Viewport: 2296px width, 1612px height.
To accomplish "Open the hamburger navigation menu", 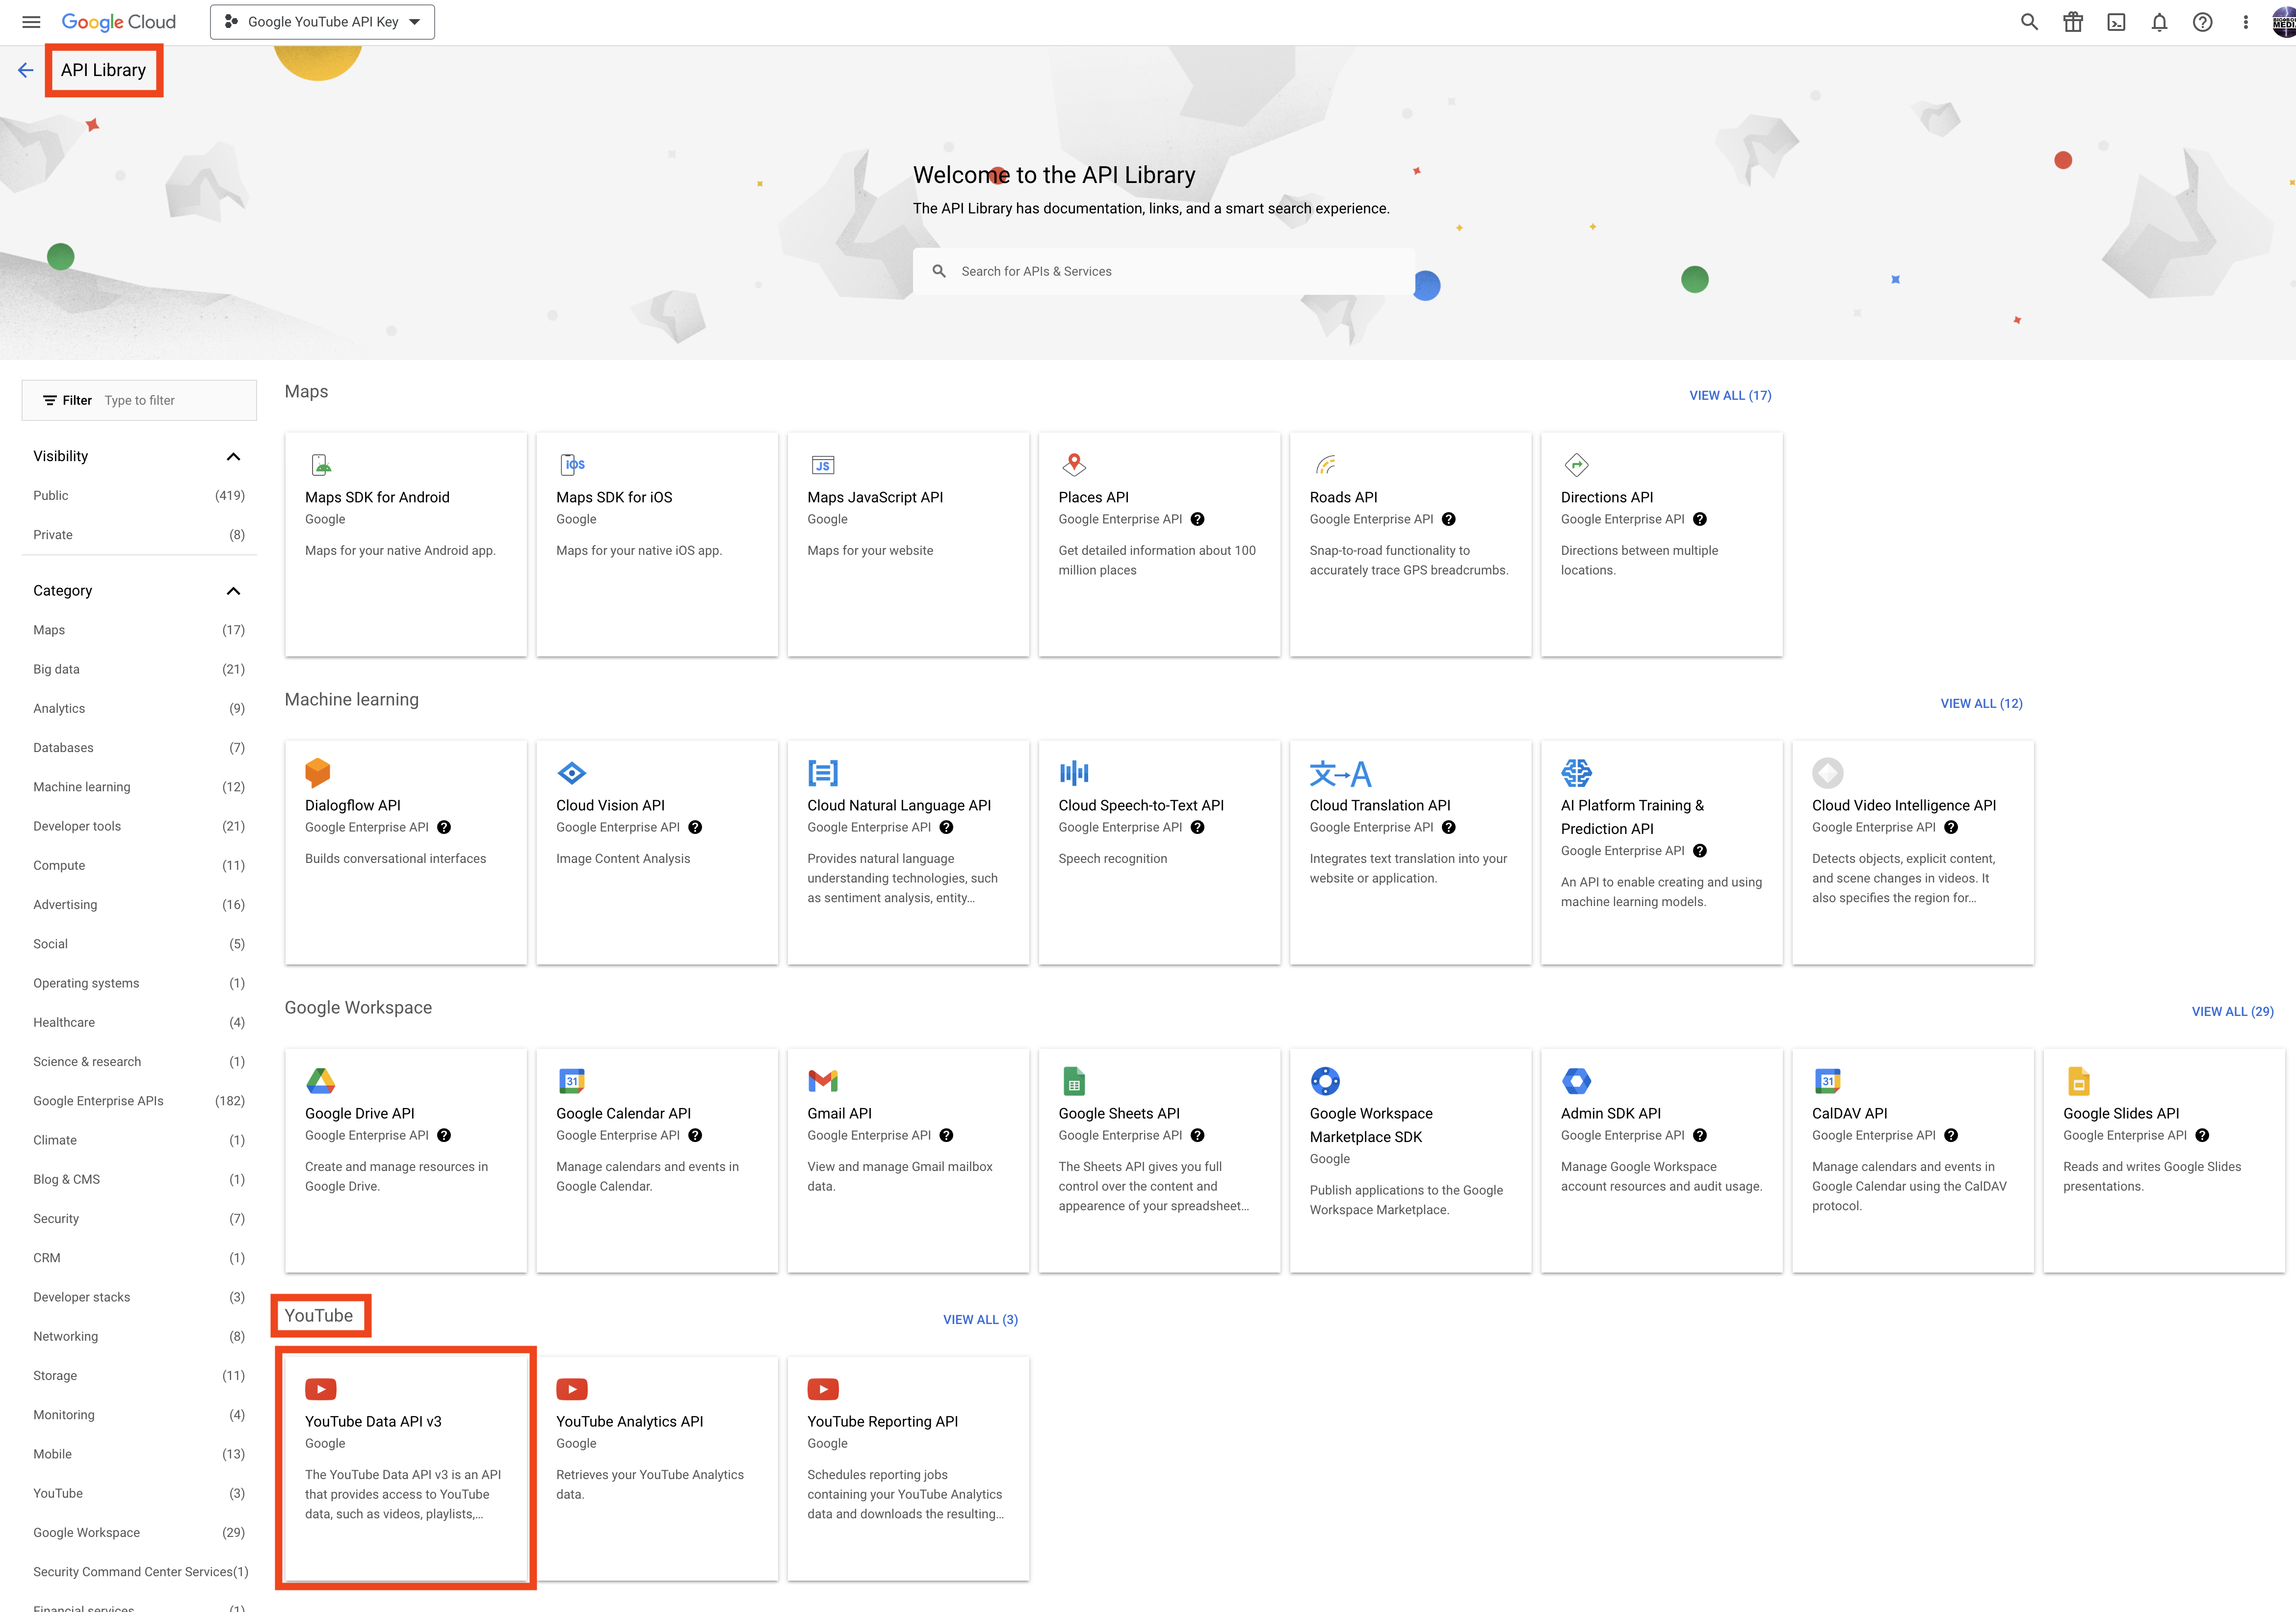I will (31, 22).
